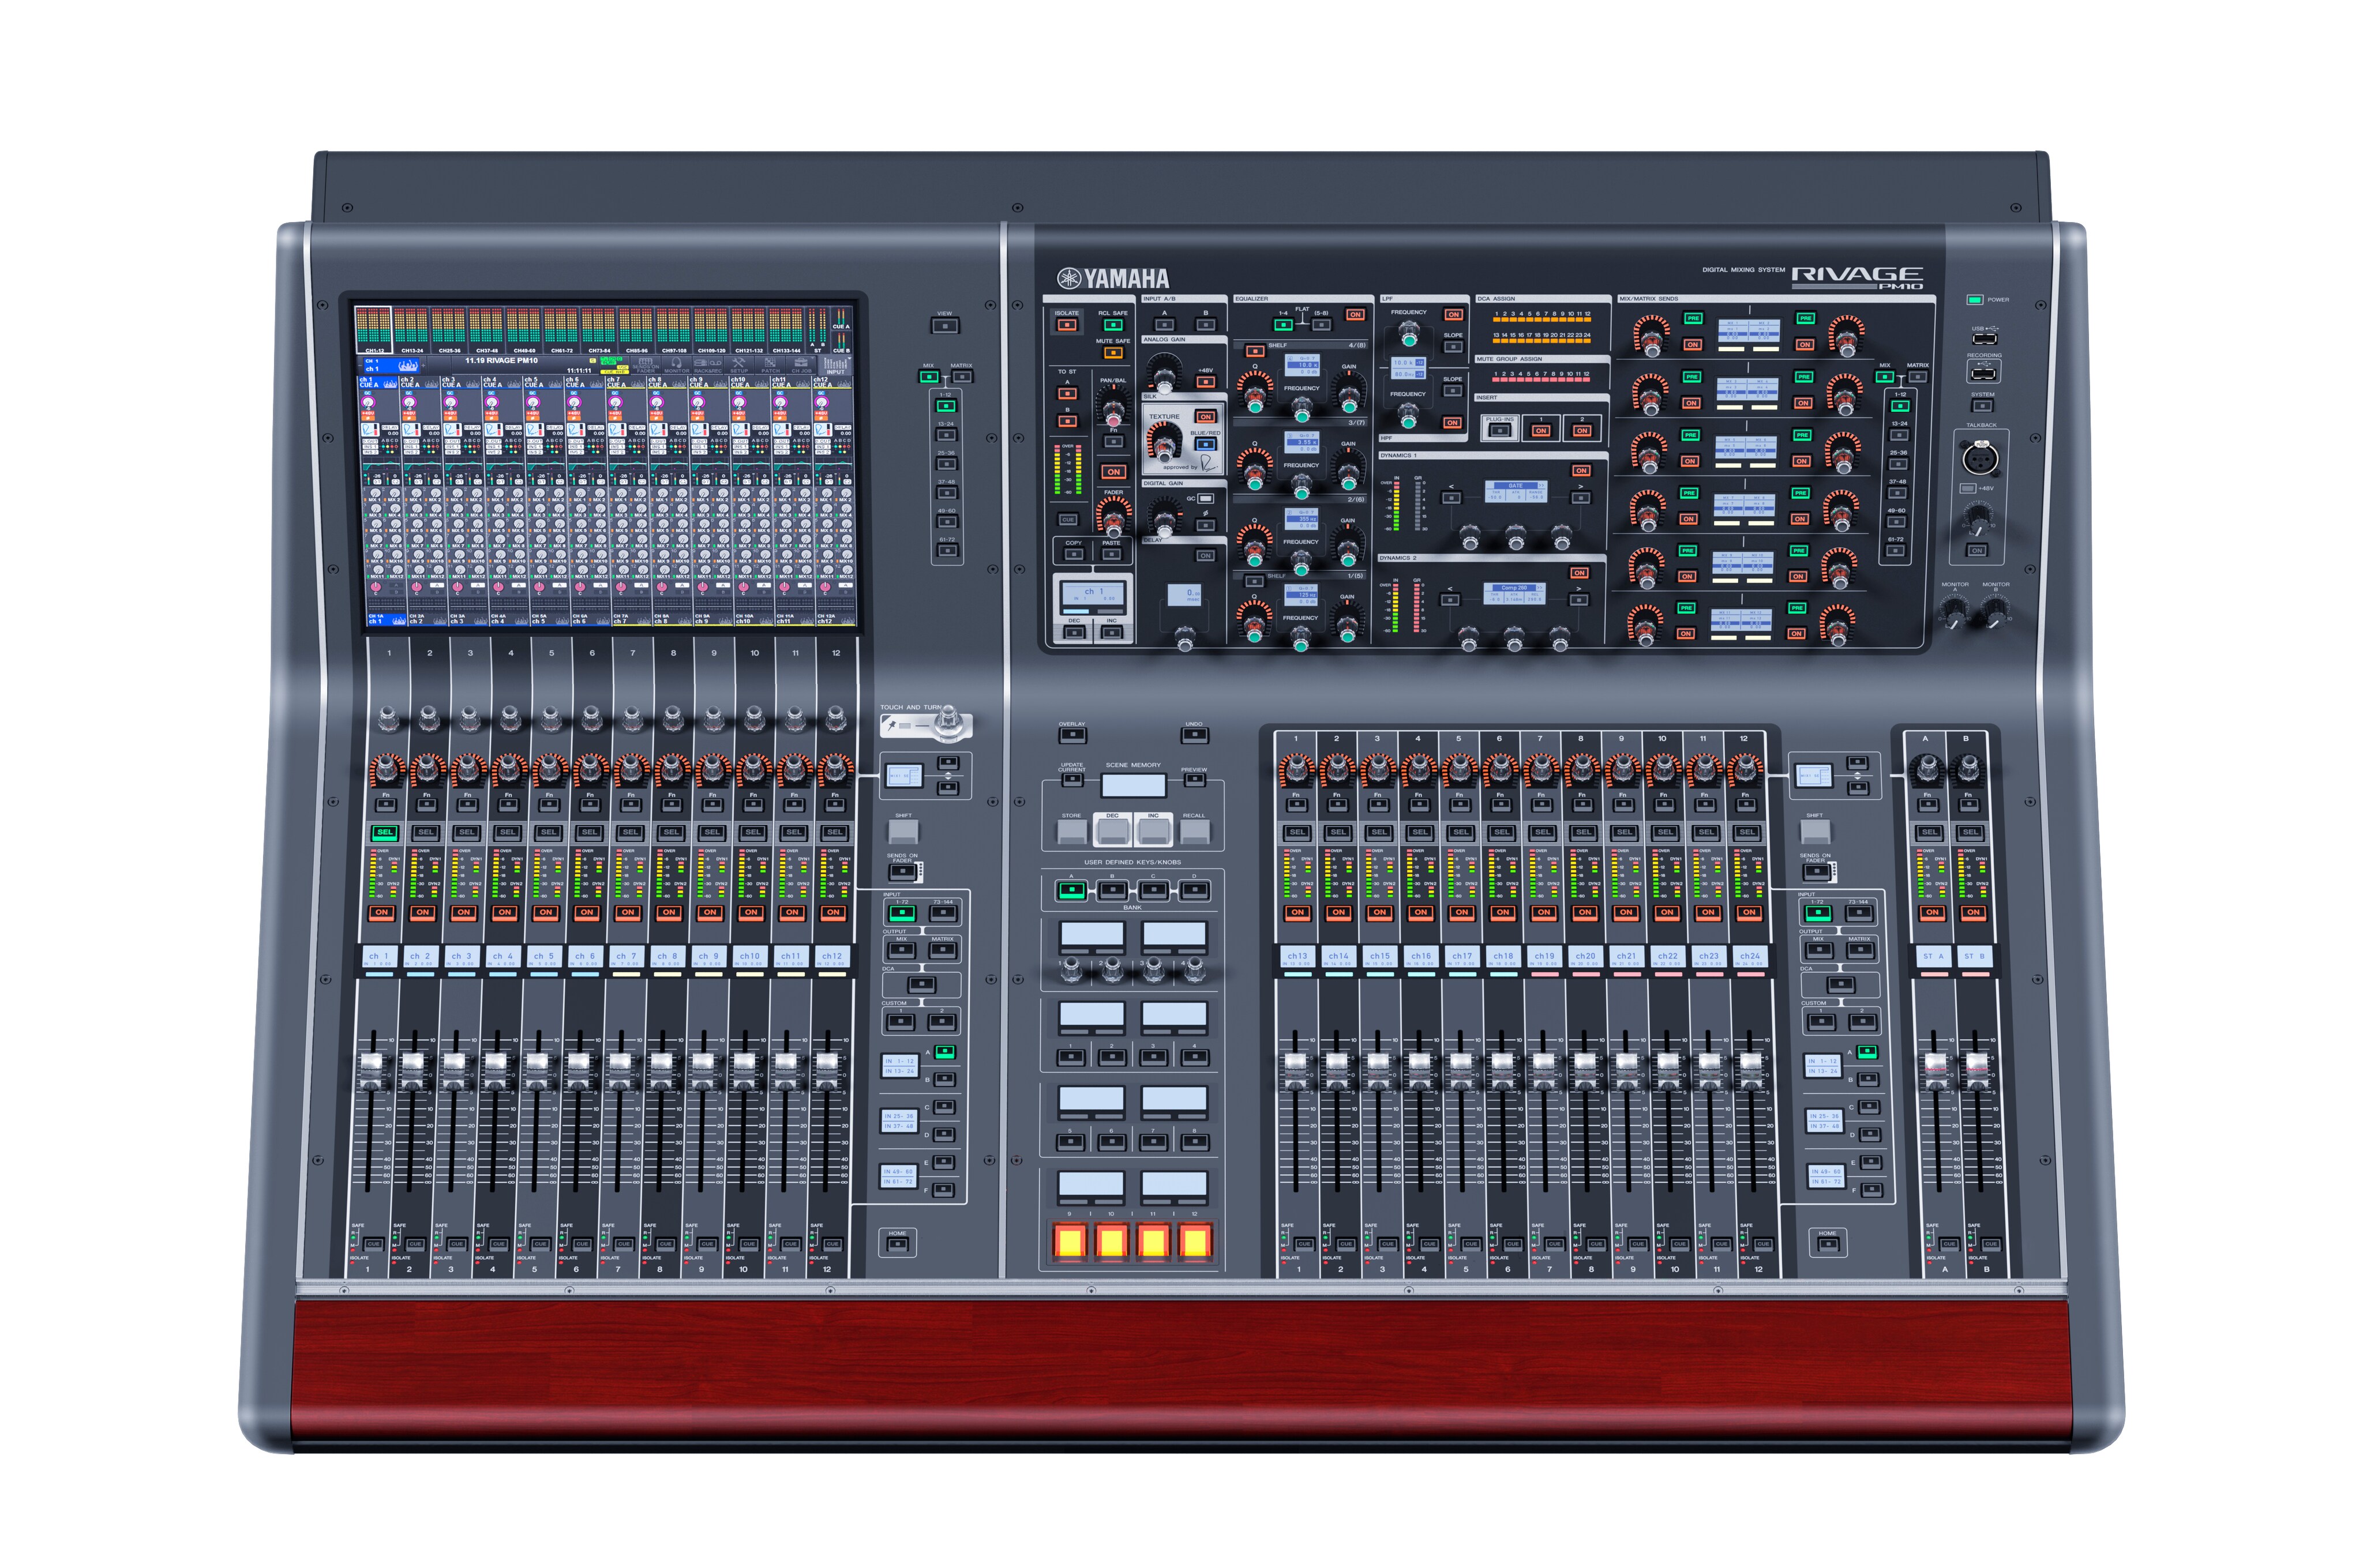The width and height of the screenshot is (2363, 1568).
Task: Toggle the ISOLATE key in the selected channel section
Action: 1067,325
